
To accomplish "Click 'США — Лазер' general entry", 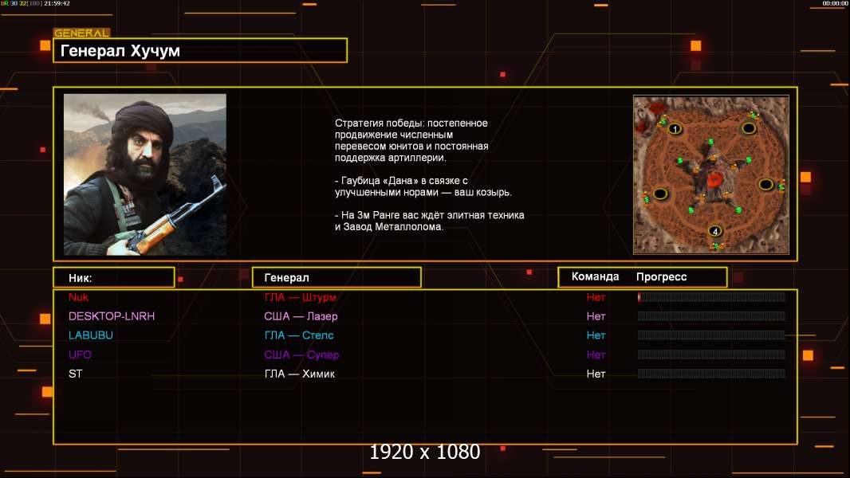I will tap(301, 316).
